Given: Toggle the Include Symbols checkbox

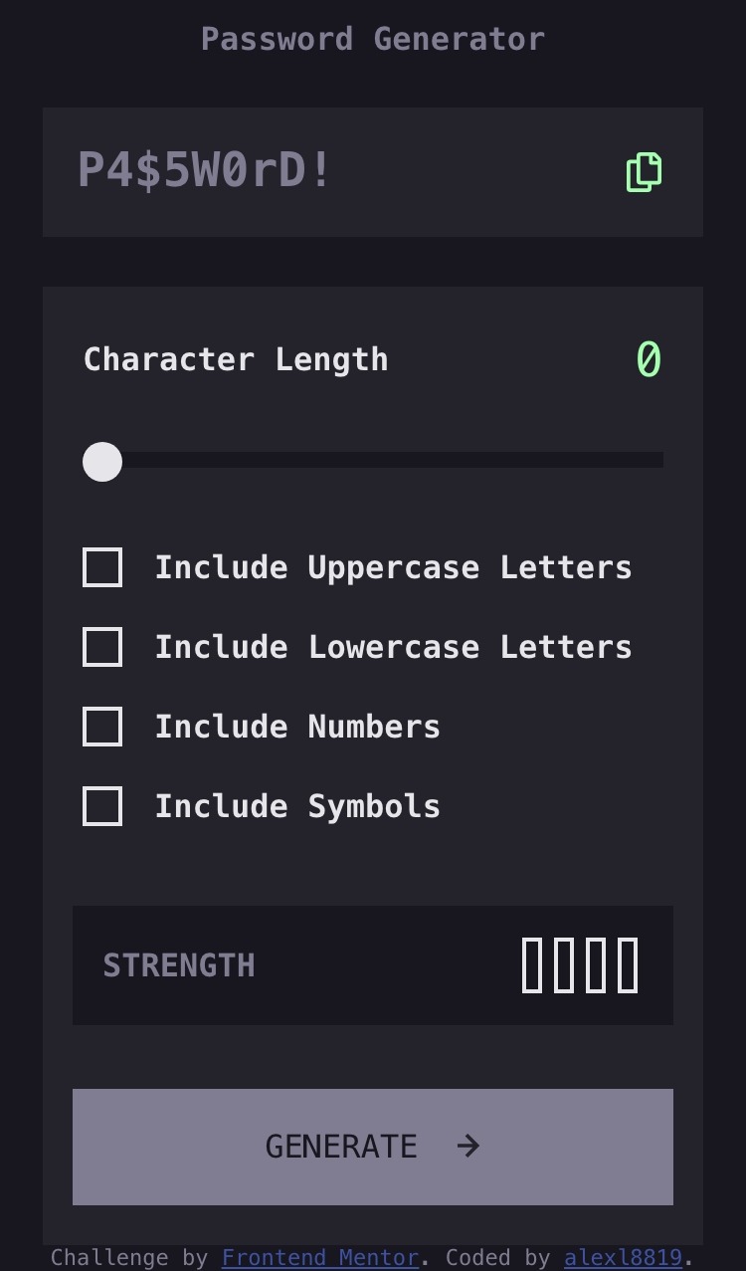Looking at the screenshot, I should point(102,806).
